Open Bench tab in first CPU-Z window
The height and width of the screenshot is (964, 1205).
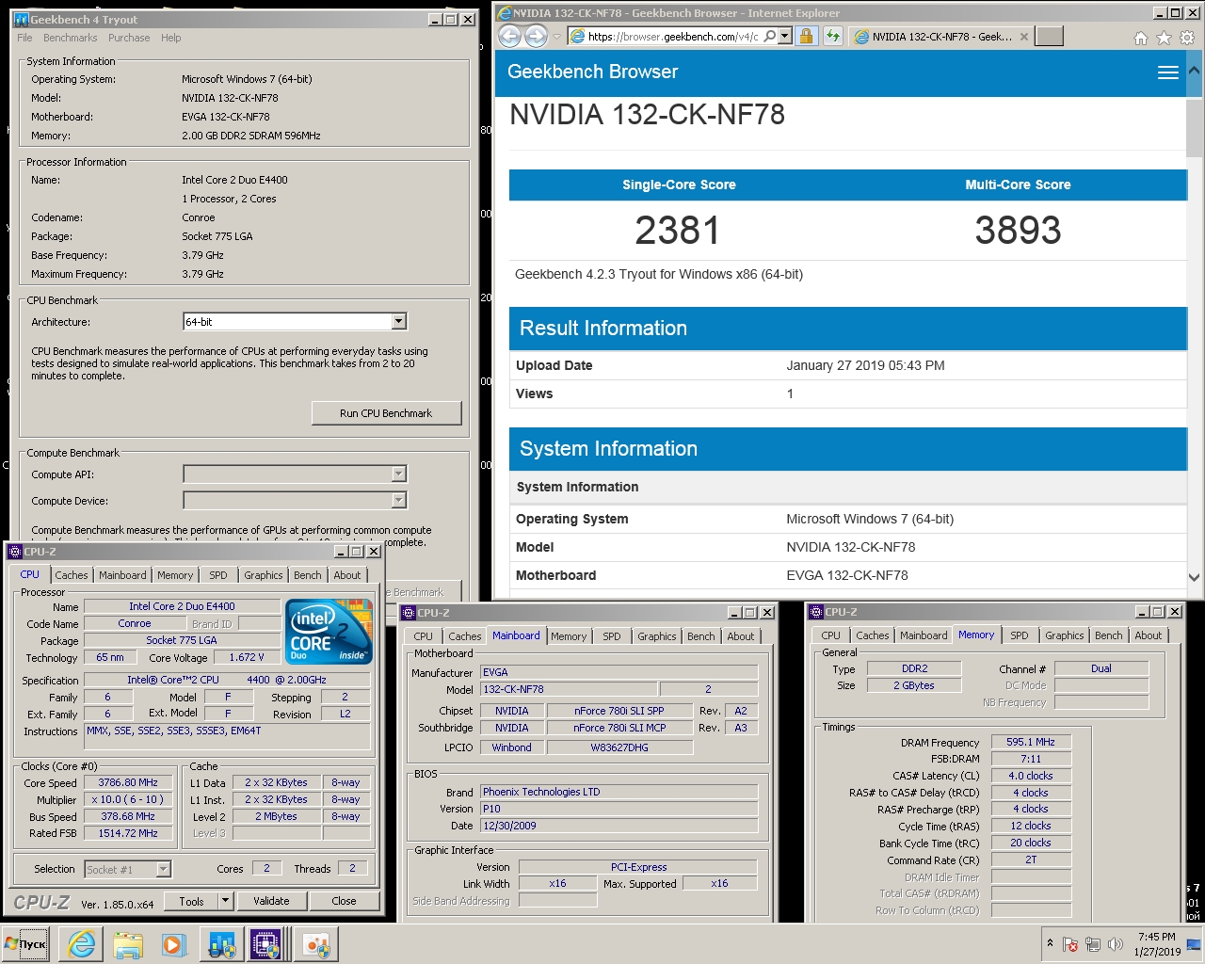coord(308,575)
